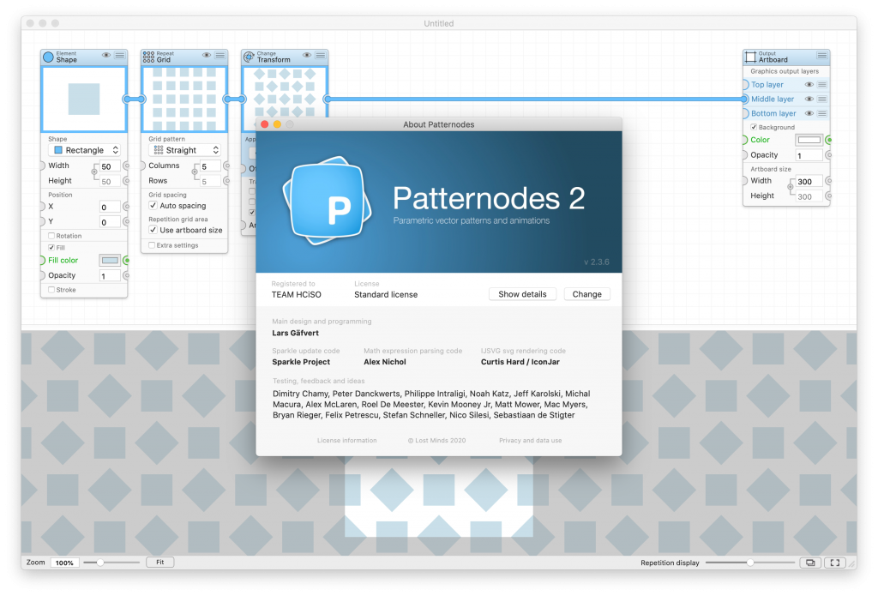878x596 pixels.
Task: Toggle Transform node visibility eye
Action: 306,55
